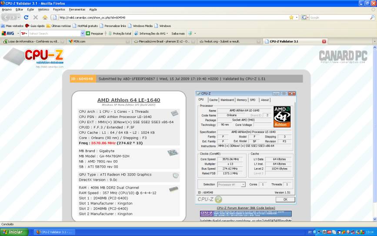
Task: Open the Windows Media bookmark
Action: pos(140,26)
